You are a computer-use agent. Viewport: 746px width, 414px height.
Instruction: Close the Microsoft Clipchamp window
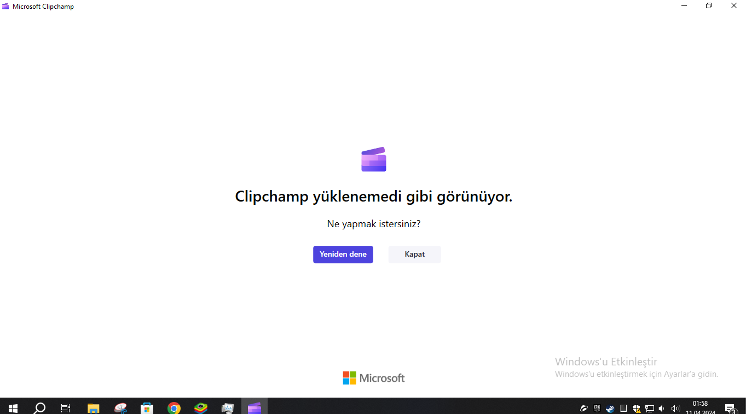(x=734, y=6)
